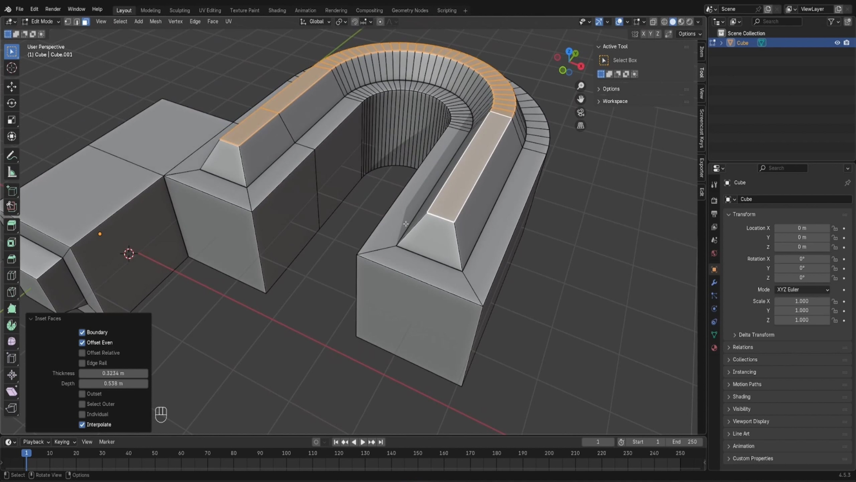Open the Keying popover in timeline
856x482 pixels.
(x=65, y=442)
